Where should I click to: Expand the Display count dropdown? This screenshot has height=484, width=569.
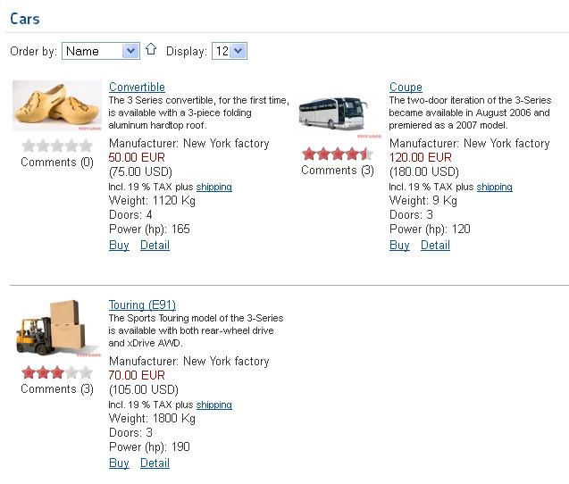[x=229, y=51]
